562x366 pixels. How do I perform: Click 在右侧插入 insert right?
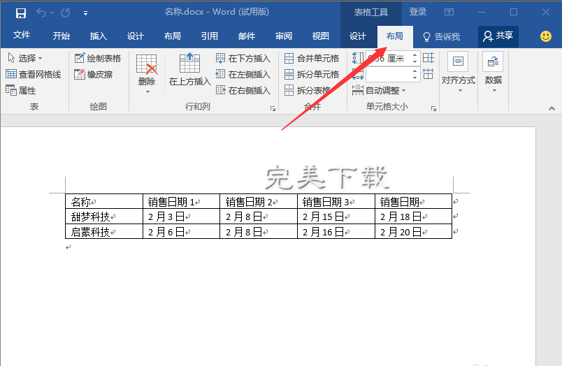pos(243,91)
